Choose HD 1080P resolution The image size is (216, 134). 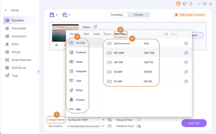coord(148,53)
